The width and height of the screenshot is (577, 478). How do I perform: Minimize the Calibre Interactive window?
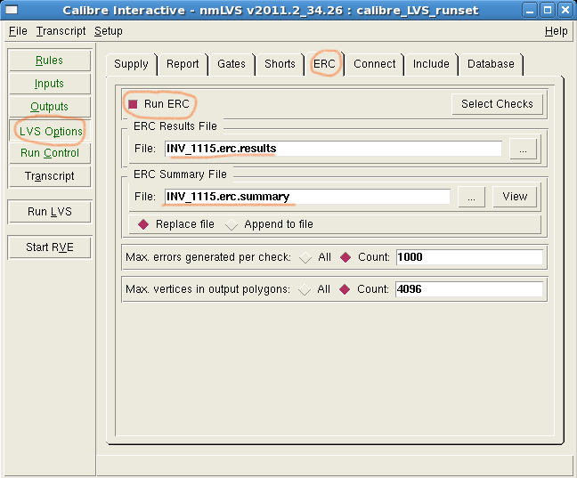click(x=530, y=11)
